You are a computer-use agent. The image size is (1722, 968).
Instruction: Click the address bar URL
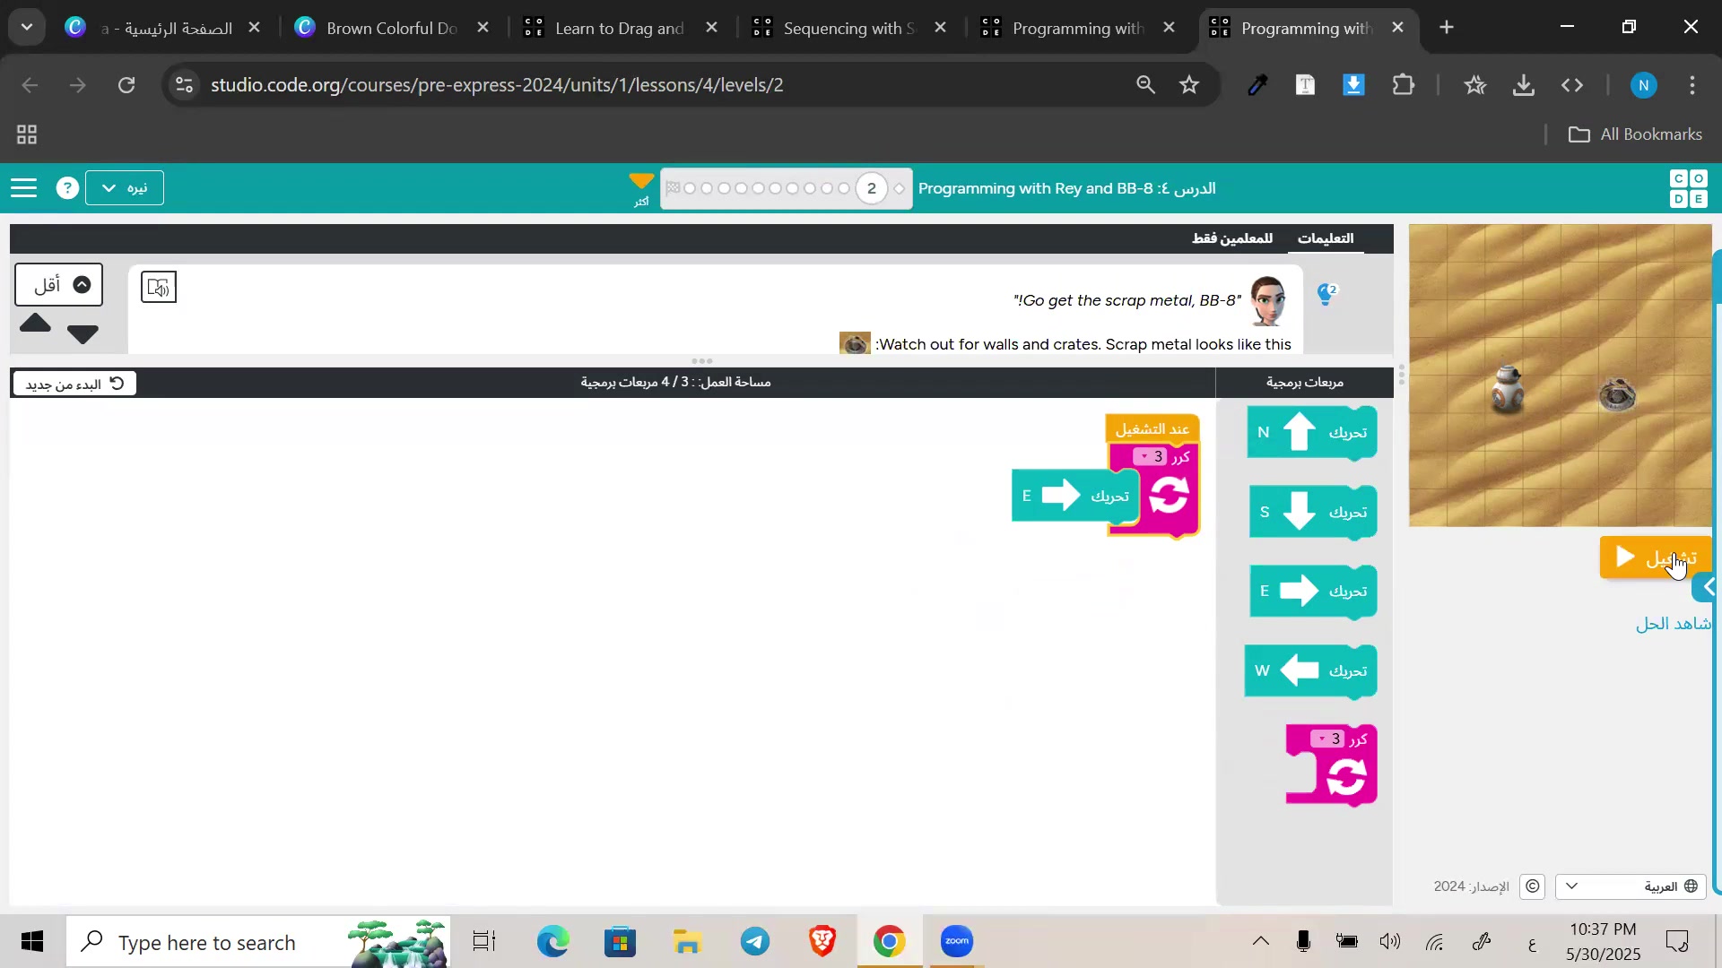point(497,85)
